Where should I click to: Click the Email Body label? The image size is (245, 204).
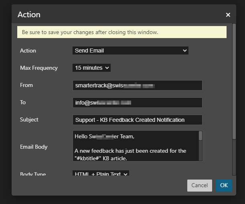coord(34,147)
